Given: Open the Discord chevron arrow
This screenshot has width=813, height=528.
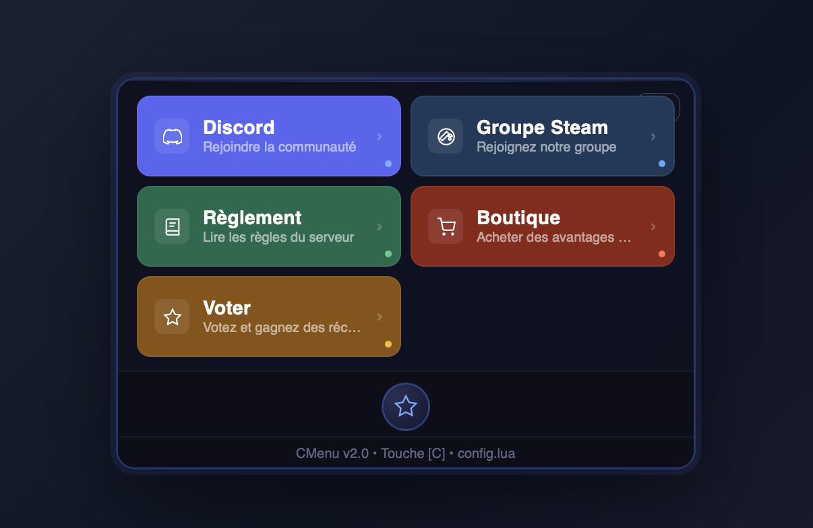Looking at the screenshot, I should pos(380,137).
